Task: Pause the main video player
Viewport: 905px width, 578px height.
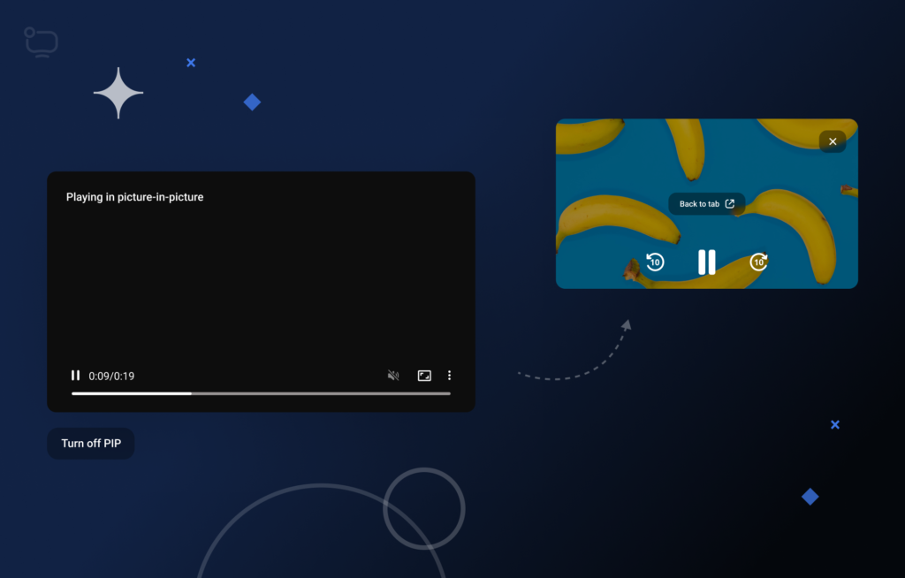Action: pyautogui.click(x=76, y=376)
